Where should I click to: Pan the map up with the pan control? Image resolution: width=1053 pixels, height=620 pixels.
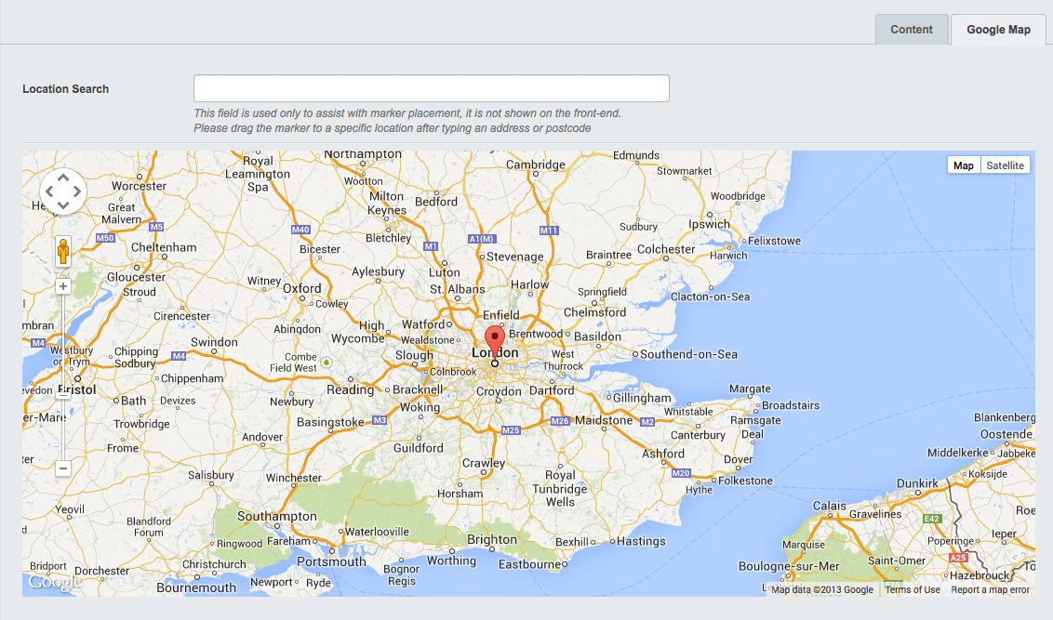63,178
